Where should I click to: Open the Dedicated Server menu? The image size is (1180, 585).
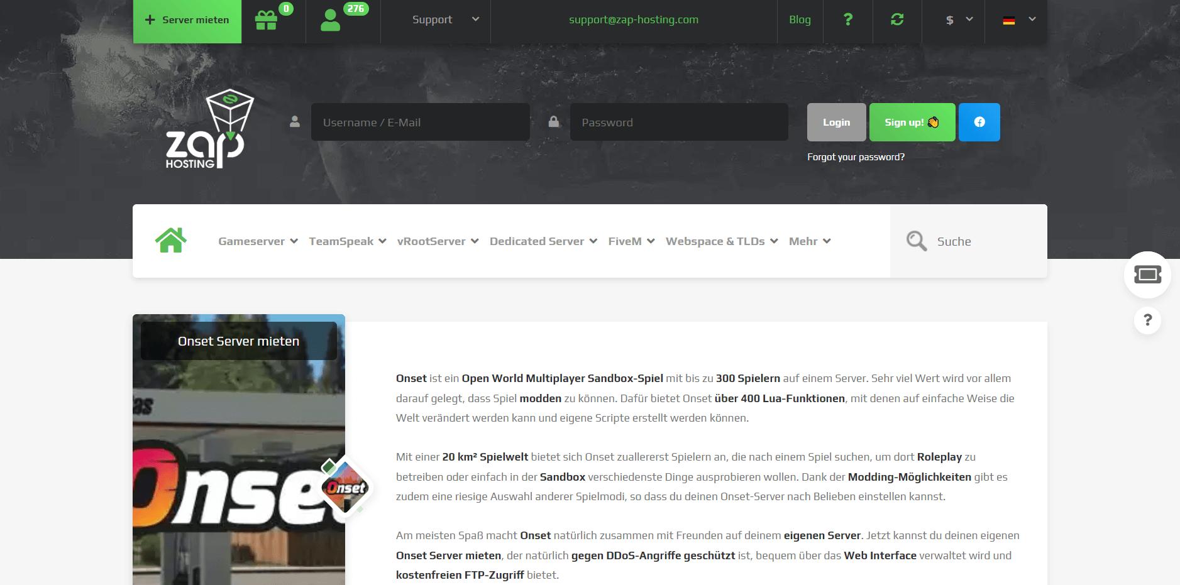tap(543, 241)
